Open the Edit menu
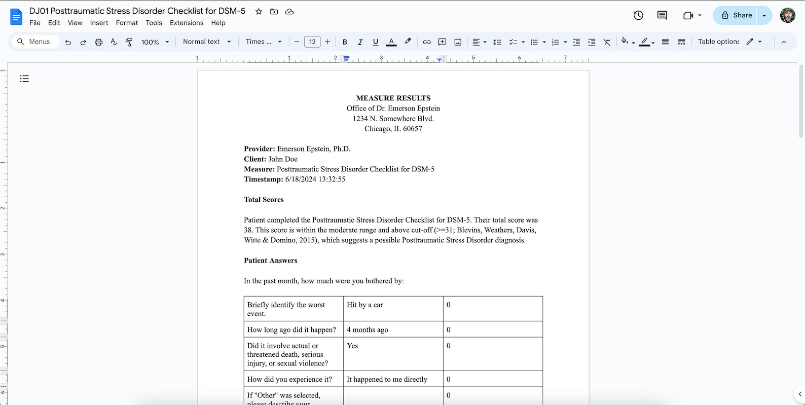This screenshot has height=405, width=805. tap(54, 23)
